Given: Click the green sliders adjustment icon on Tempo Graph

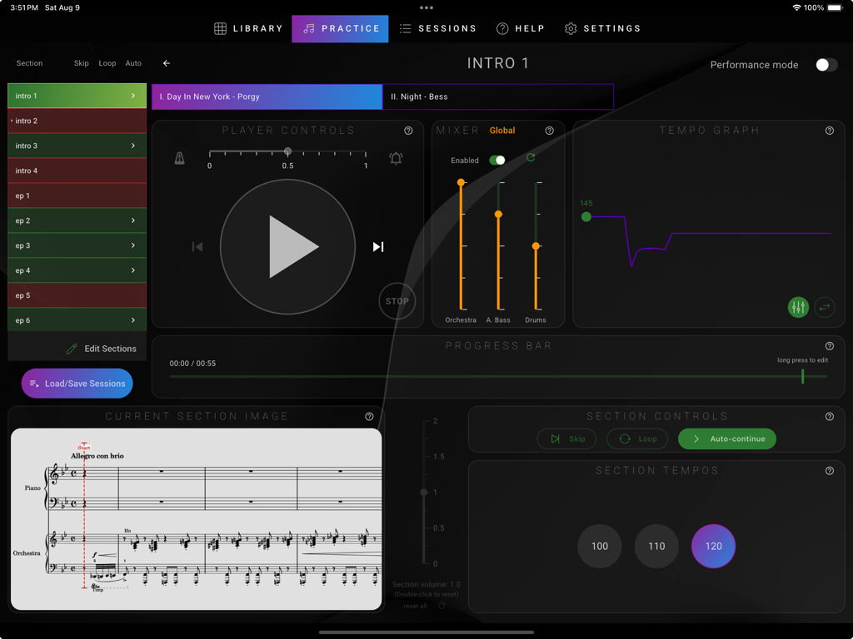Looking at the screenshot, I should 797,307.
